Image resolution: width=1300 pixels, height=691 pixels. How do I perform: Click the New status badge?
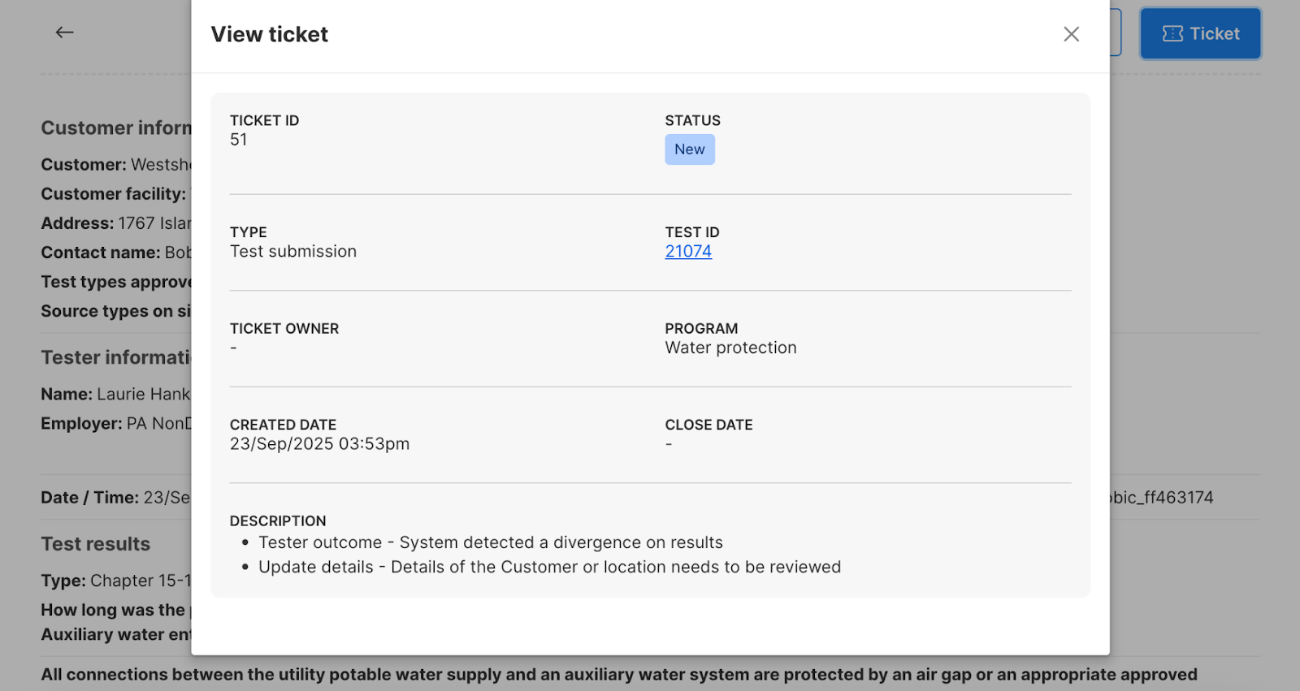click(x=690, y=149)
